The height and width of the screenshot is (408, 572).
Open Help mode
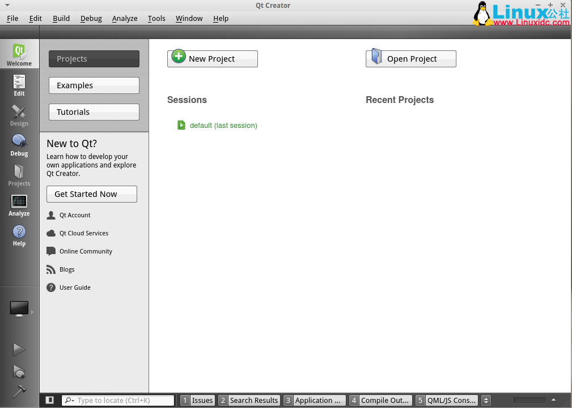pos(19,235)
